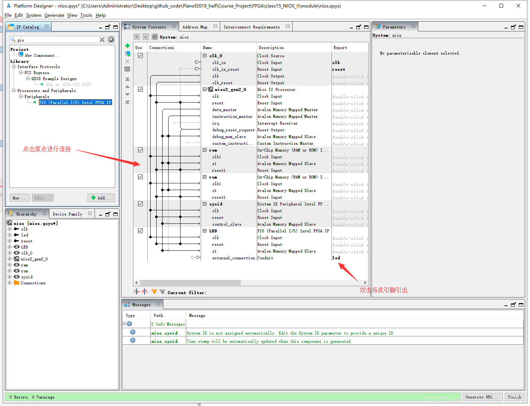Expand the Connections node in Hierarchy
530x406 pixels.
coord(9,283)
